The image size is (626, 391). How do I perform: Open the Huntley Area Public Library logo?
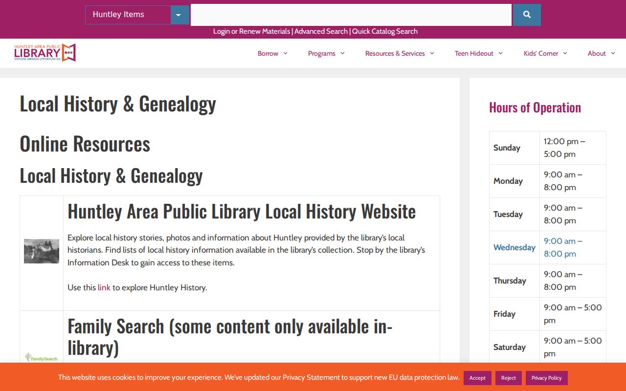point(45,52)
